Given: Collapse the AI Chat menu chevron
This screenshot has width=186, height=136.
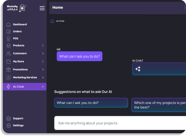Looking at the screenshot, I should [x=43, y=87].
